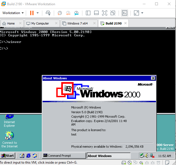Screen dimensions: 176x165
Task: Click the Windows 2000 logo banner
Action: 99,91
